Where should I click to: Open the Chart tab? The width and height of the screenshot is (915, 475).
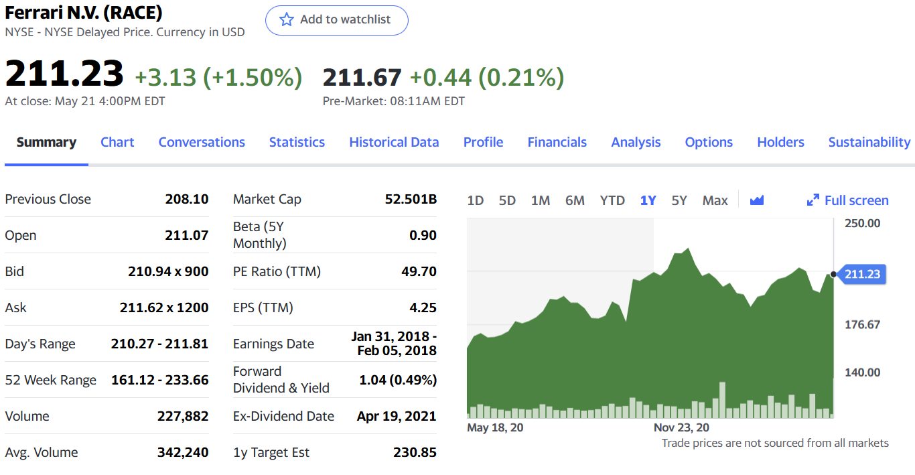[117, 142]
